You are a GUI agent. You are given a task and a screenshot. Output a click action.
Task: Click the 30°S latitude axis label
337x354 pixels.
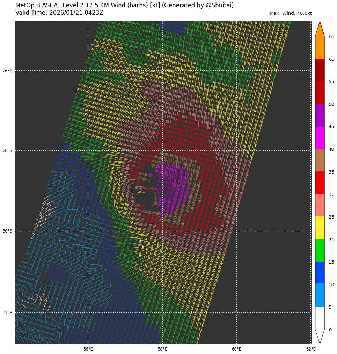click(7, 231)
